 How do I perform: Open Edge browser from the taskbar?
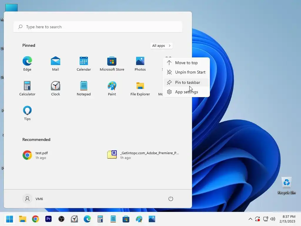coord(87,219)
